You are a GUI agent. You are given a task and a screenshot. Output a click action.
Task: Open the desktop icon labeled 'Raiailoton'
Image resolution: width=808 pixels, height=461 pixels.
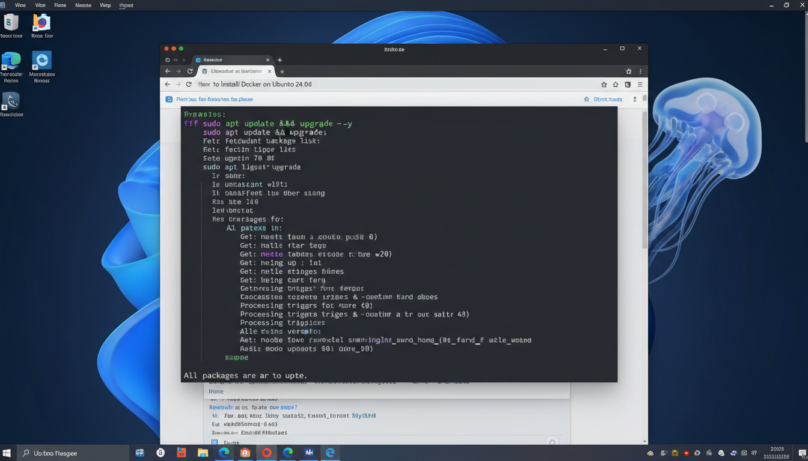tap(11, 105)
